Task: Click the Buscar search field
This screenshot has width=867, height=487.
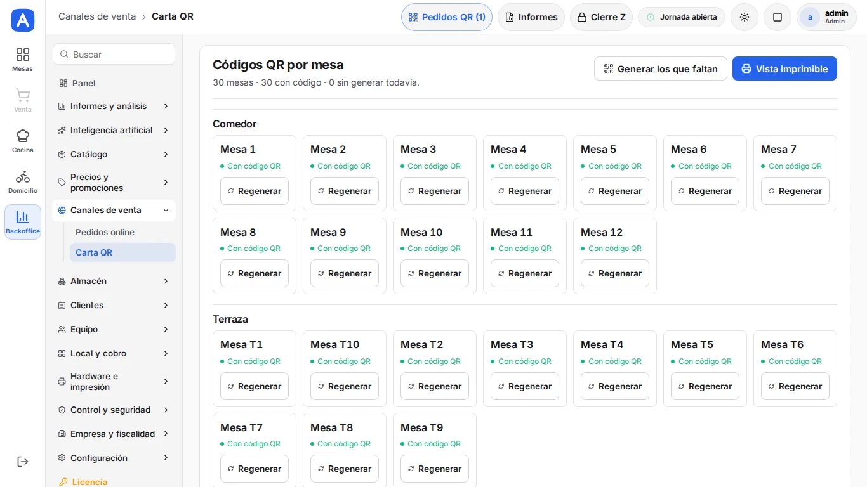Action: coord(114,54)
